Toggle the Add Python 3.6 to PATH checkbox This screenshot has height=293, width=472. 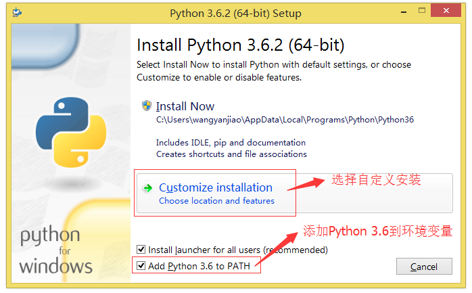tap(141, 266)
